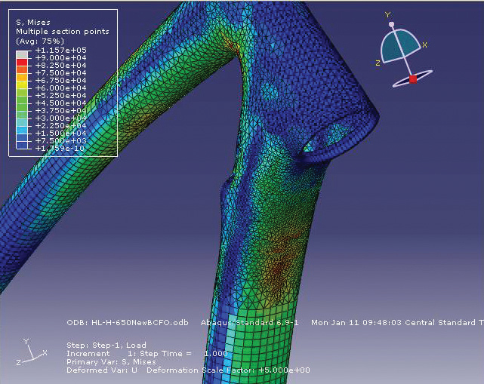Click the compass stem below the dome

click(408, 68)
